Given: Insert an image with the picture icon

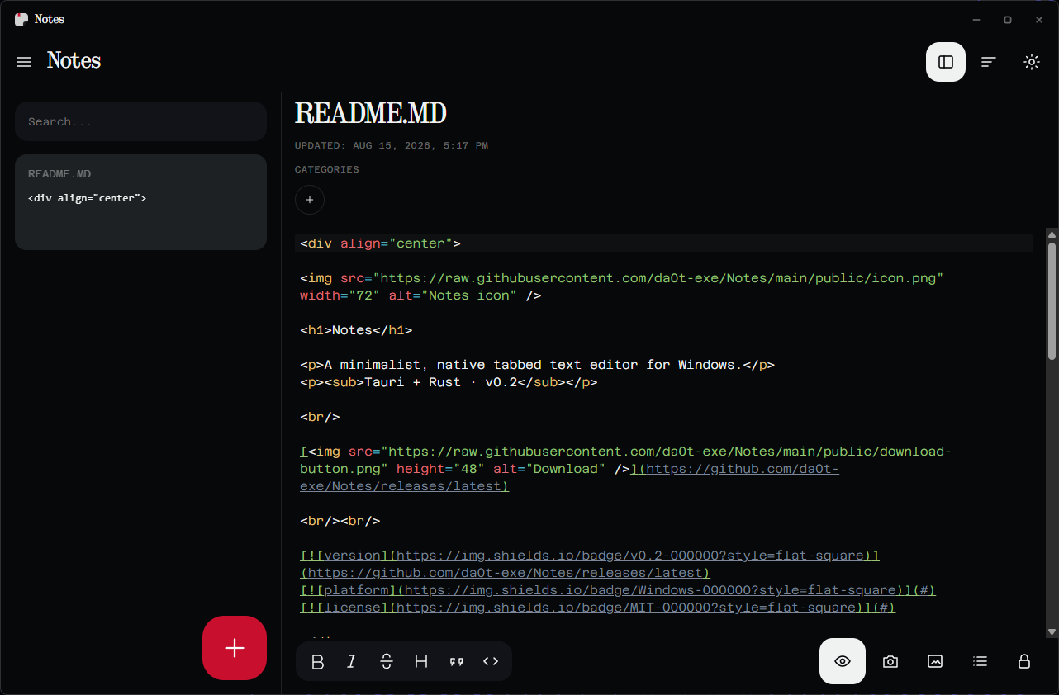Looking at the screenshot, I should (x=935, y=661).
